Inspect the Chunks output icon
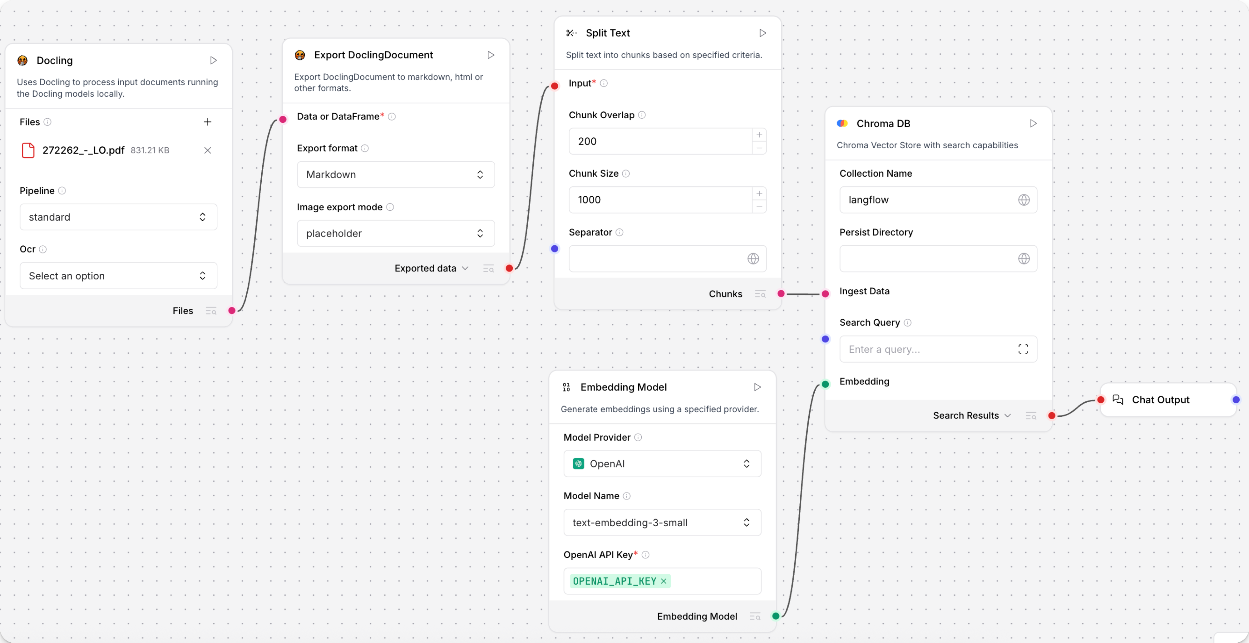The width and height of the screenshot is (1249, 643). coord(760,294)
